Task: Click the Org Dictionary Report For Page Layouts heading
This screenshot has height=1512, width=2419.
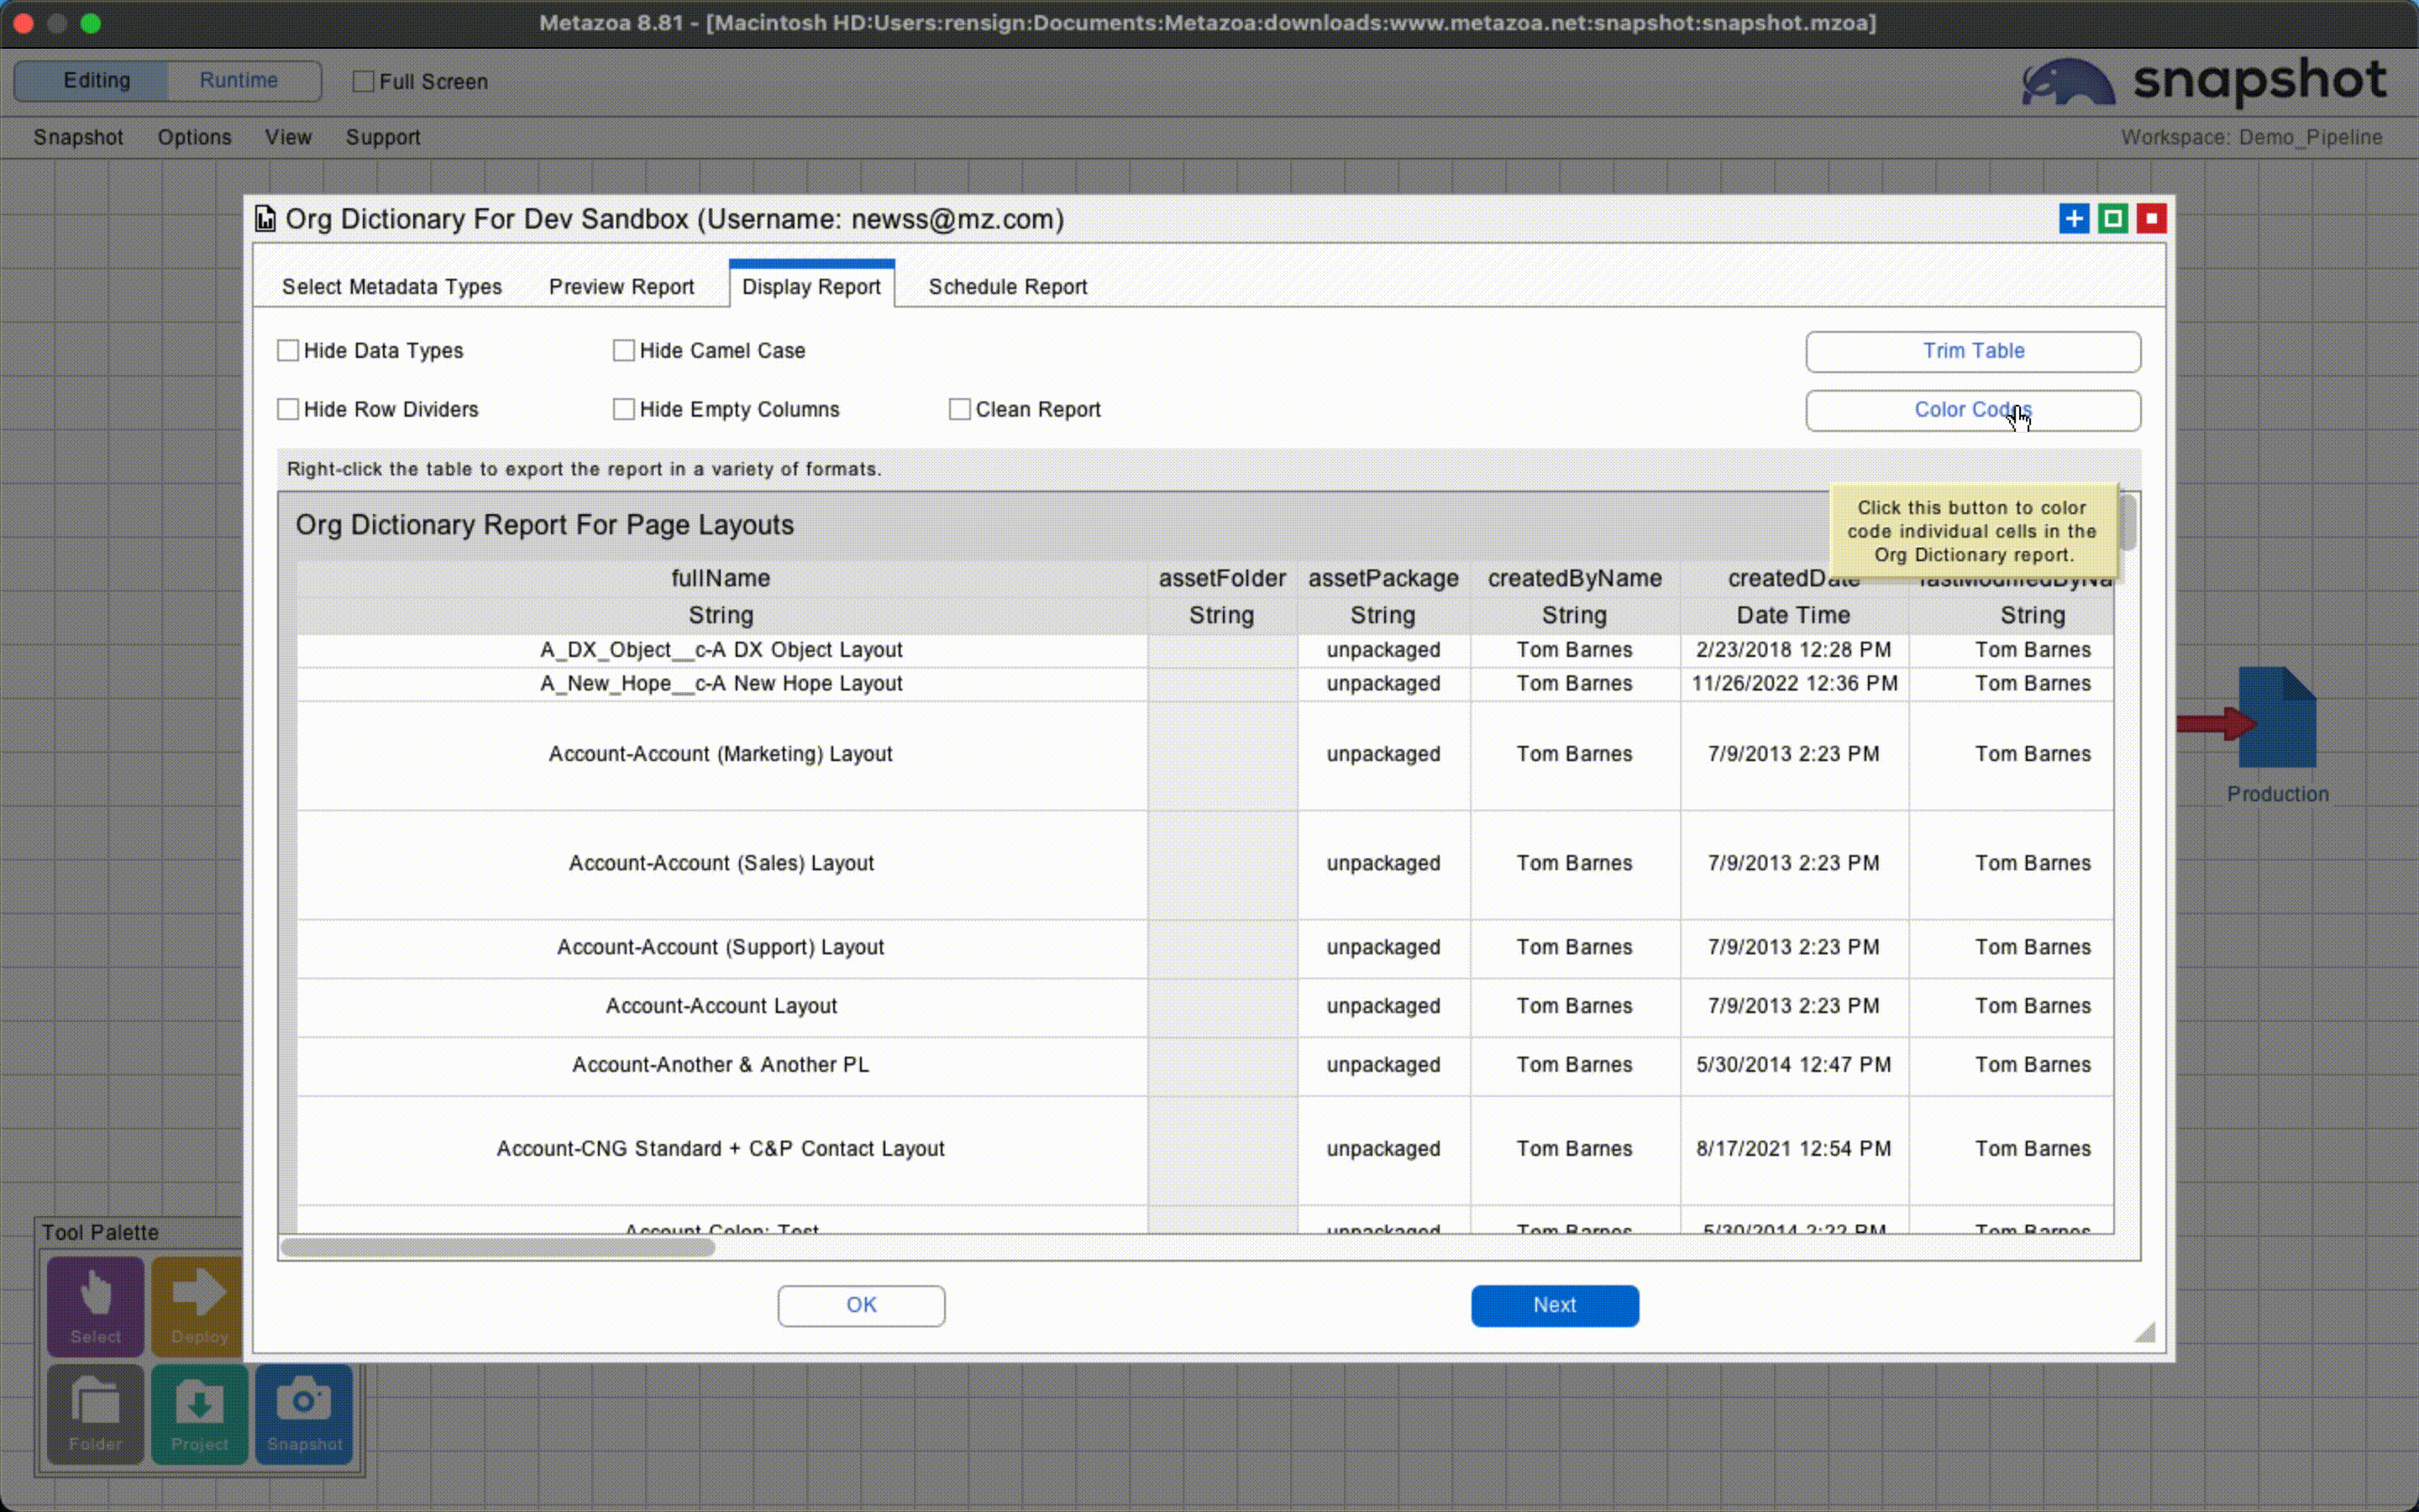Action: click(545, 525)
